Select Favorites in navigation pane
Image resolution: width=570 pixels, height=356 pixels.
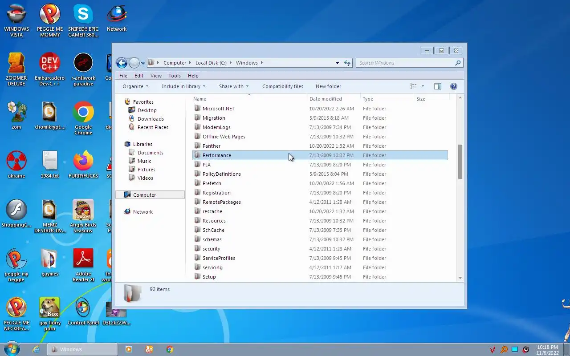pos(143,102)
